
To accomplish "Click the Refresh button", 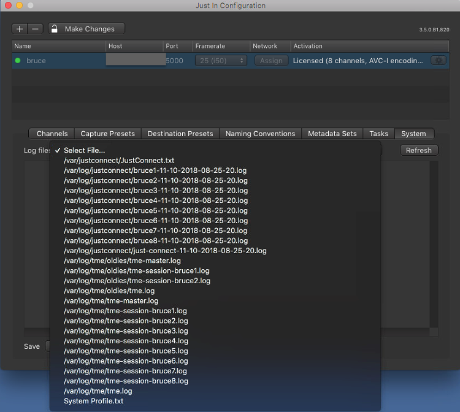I will point(419,150).
